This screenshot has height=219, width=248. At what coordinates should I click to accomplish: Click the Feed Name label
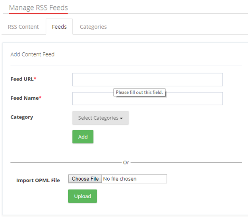point(24,98)
